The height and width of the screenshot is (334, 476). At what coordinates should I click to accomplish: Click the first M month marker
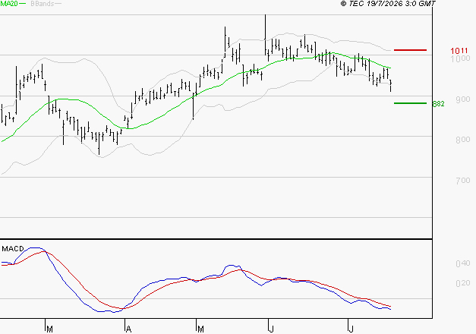click(x=50, y=329)
